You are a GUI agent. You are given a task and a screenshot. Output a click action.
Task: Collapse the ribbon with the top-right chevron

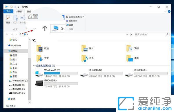point(165,12)
